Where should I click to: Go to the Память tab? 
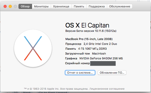[x=79, y=6]
